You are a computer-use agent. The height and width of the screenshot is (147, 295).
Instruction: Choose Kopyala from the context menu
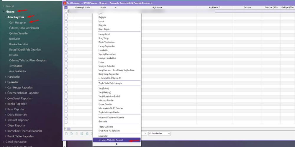pyautogui.click(x=102, y=25)
